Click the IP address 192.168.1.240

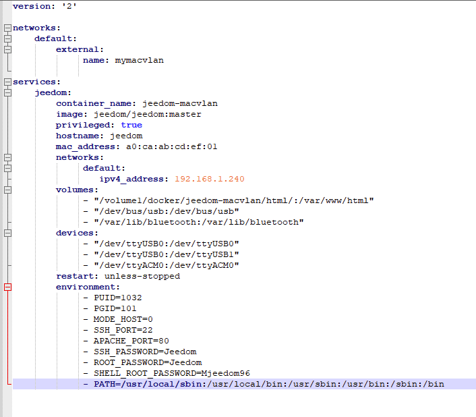click(210, 179)
